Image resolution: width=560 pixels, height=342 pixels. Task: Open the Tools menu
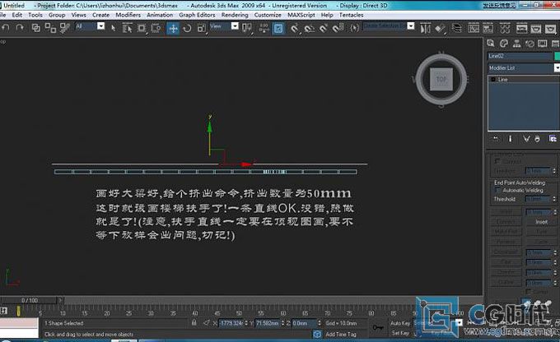tap(35, 15)
